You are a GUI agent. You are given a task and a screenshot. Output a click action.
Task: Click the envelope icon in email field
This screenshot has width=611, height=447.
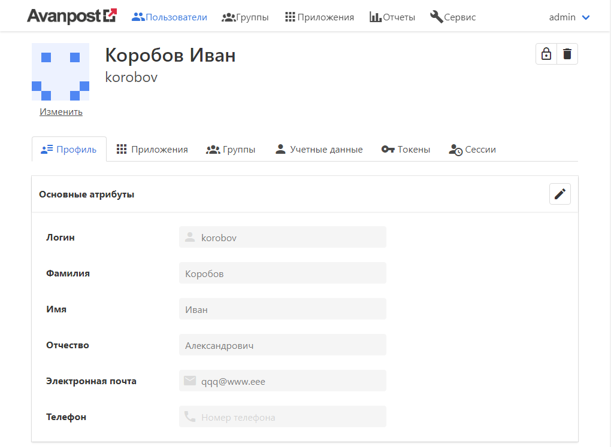point(190,381)
